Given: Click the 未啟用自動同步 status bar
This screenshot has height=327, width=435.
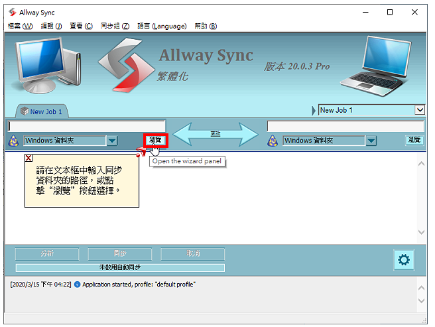Looking at the screenshot, I should 120,267.
